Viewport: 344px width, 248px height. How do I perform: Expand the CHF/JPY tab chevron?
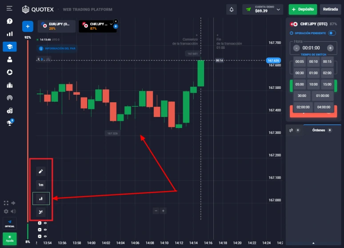[111, 24]
